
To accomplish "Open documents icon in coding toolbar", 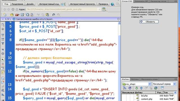I will point(3,25).
